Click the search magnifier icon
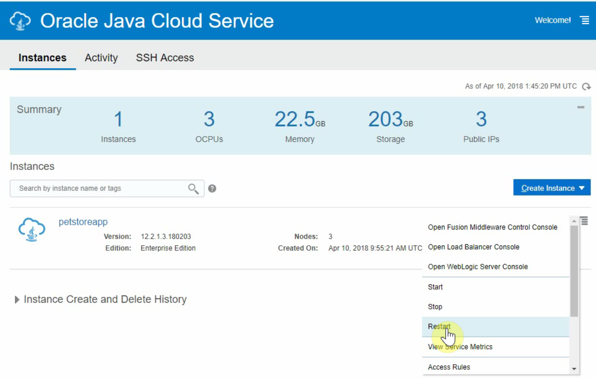The width and height of the screenshot is (596, 379). [194, 188]
